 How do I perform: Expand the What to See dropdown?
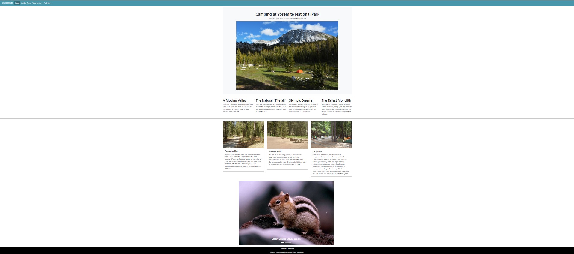pos(37,3)
